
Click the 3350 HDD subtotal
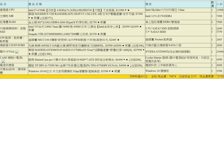(x=219, y=32)
